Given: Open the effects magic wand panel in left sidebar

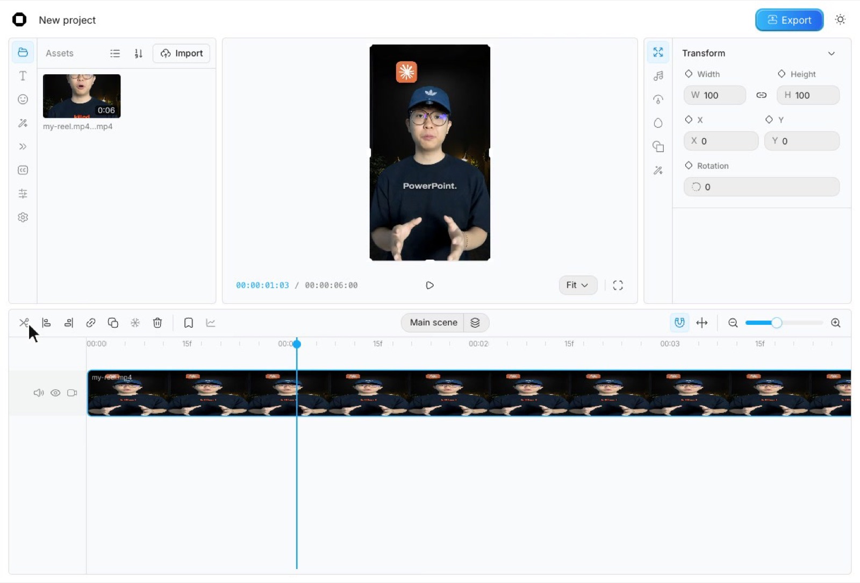Looking at the screenshot, I should [x=23, y=123].
